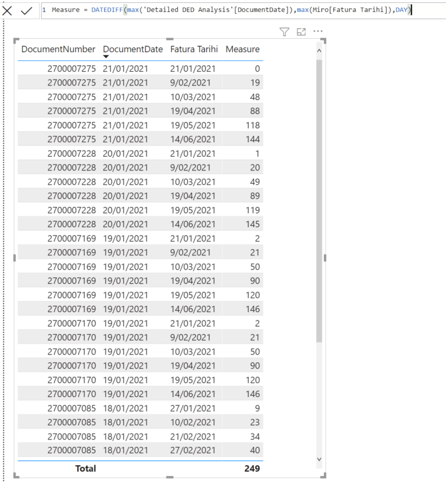The height and width of the screenshot is (482, 446).
Task: Select Measure value 118
Action: [253, 126]
